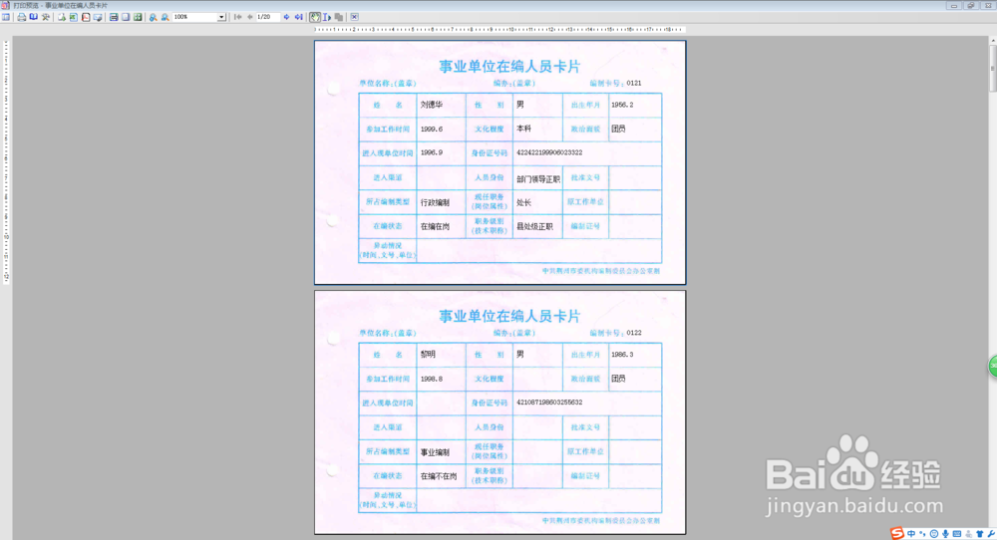The width and height of the screenshot is (997, 540).
Task: Click card number 0121 at top of first card
Action: pyautogui.click(x=633, y=84)
